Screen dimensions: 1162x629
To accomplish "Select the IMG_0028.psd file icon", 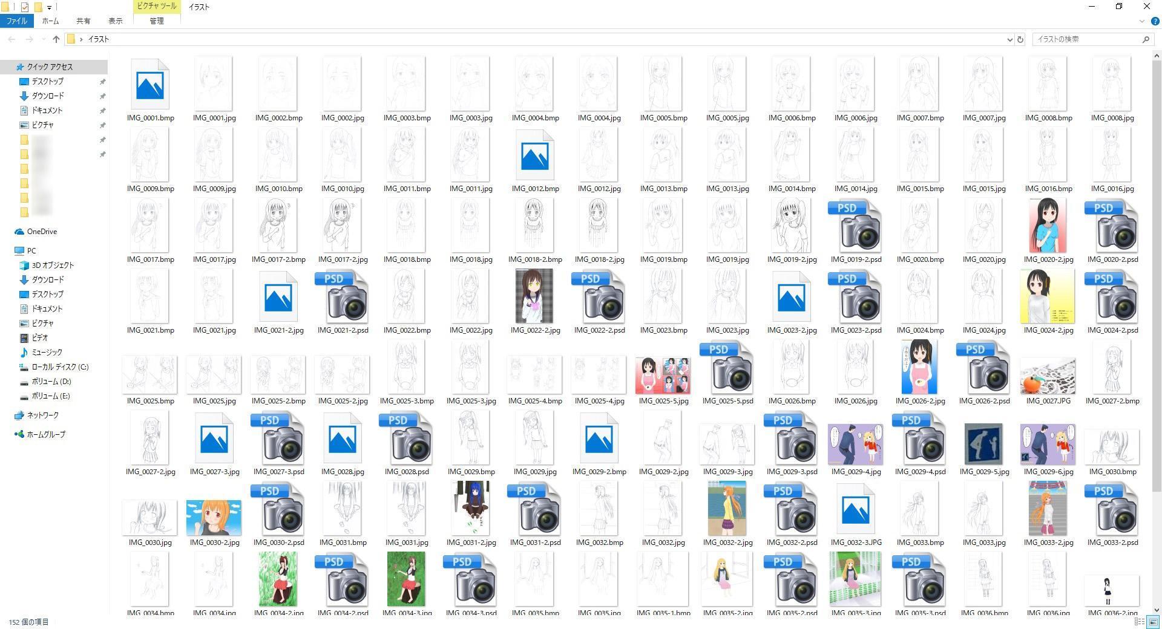I will click(407, 438).
